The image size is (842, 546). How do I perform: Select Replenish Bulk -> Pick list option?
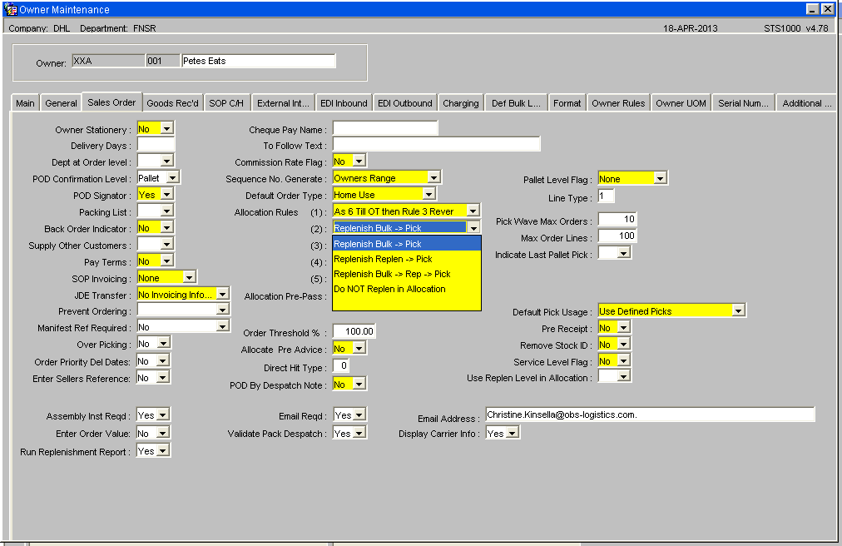coord(407,244)
